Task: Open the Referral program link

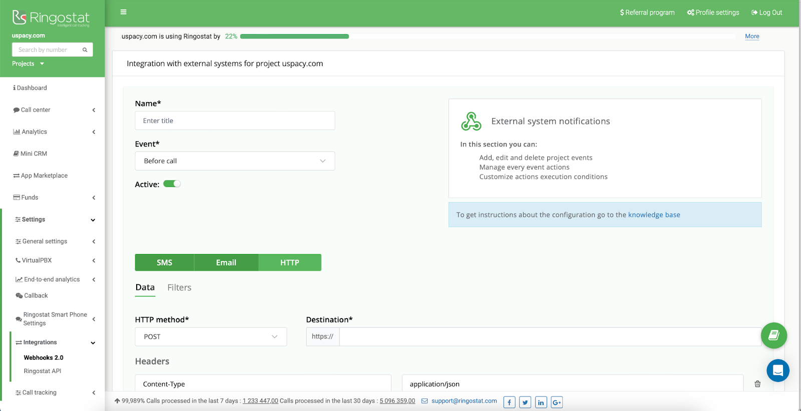Action: click(647, 12)
